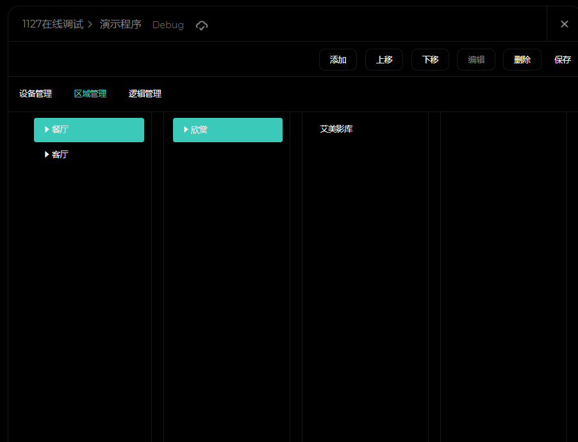Close the dialog with the X icon

564,24
